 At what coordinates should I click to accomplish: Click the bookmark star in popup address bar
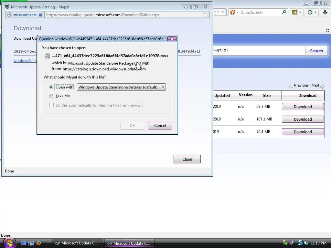tap(205, 15)
